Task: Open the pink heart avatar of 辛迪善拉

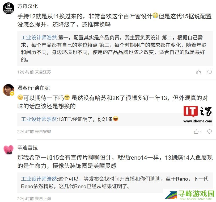Action: 9,150
